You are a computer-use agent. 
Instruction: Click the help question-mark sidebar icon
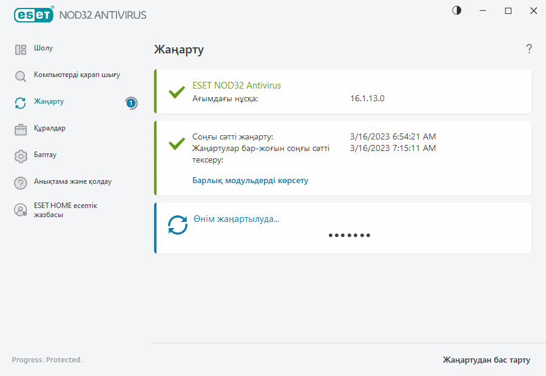coord(21,183)
